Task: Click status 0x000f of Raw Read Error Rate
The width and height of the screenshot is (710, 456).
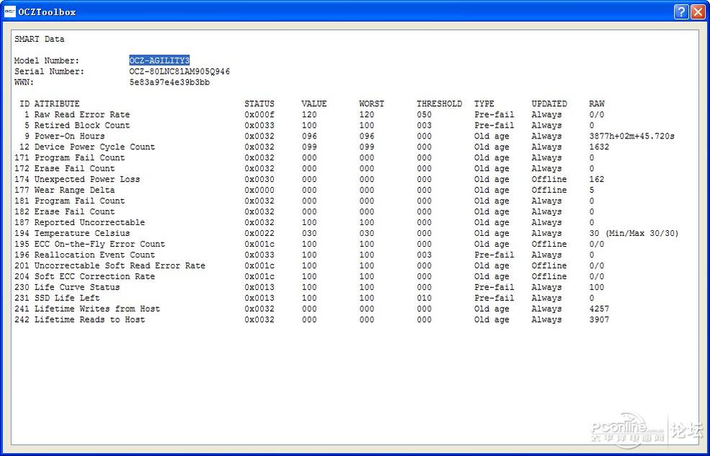Action: (x=259, y=115)
